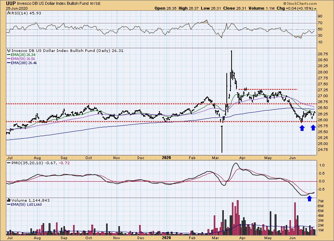
Task: Select the High 26.37 value
Action: [x=189, y=8]
